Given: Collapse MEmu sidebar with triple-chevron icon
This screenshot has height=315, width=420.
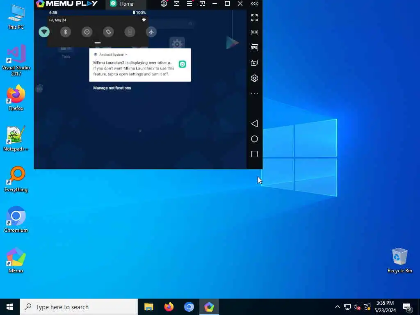Looking at the screenshot, I should (254, 3).
